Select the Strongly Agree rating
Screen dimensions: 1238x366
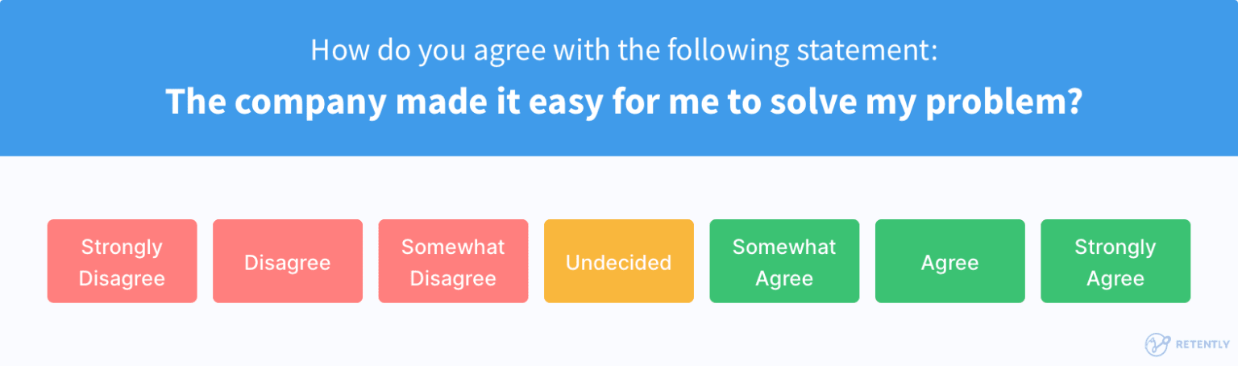click(1115, 261)
